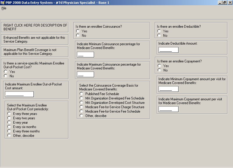Open the File menu
This screenshot has height=168, width=233.
coord(4,8)
